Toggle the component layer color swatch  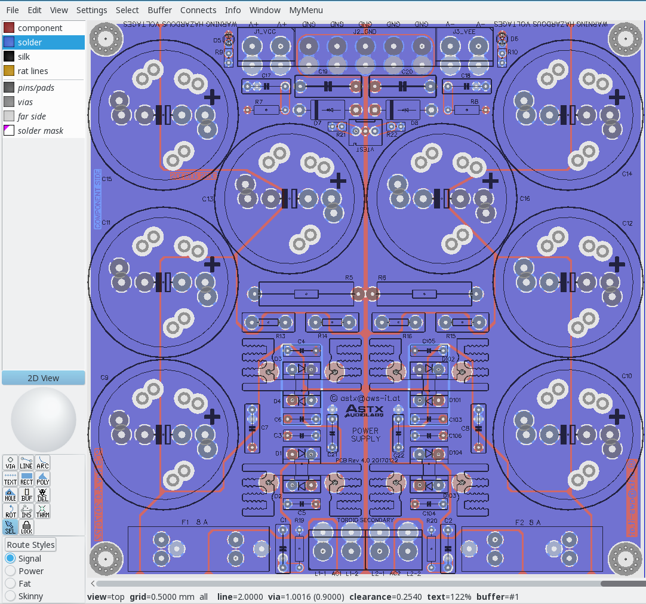9,27
